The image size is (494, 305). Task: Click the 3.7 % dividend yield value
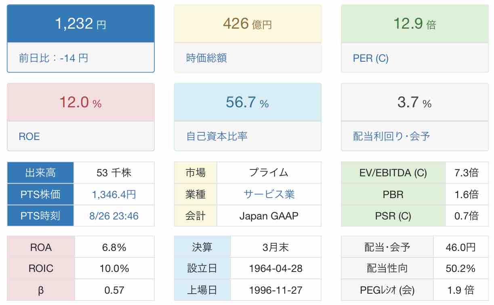click(x=414, y=102)
